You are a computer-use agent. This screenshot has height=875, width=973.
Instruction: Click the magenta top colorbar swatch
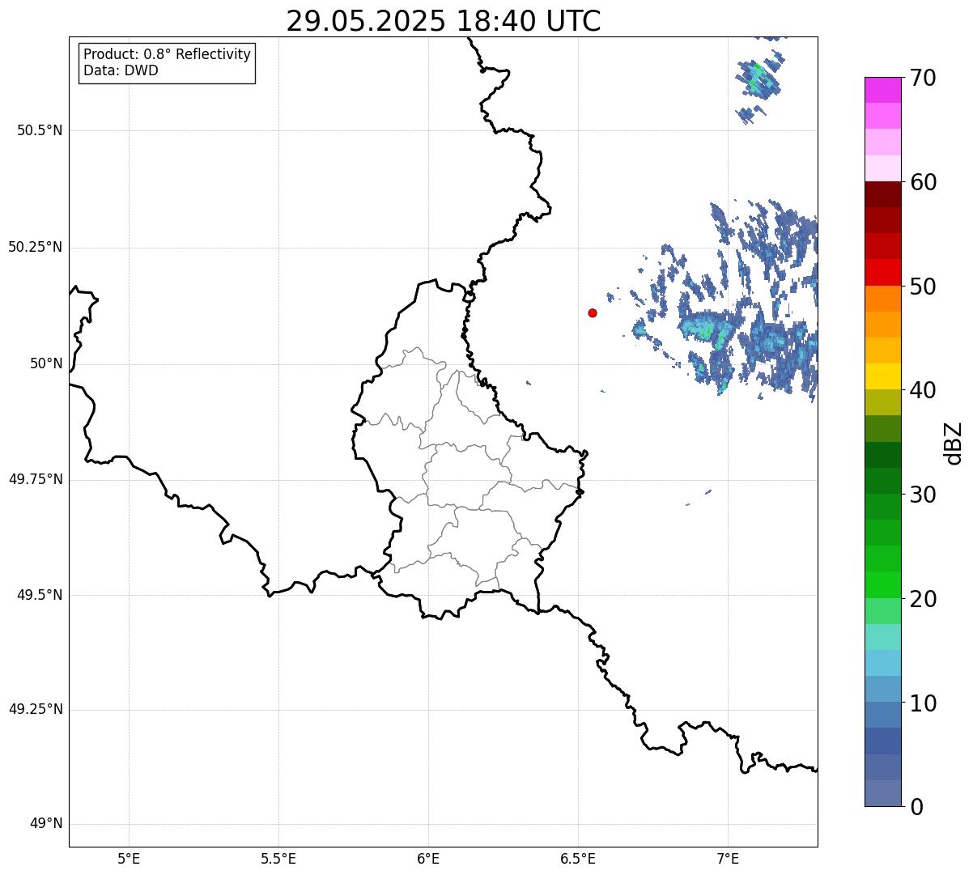882,90
